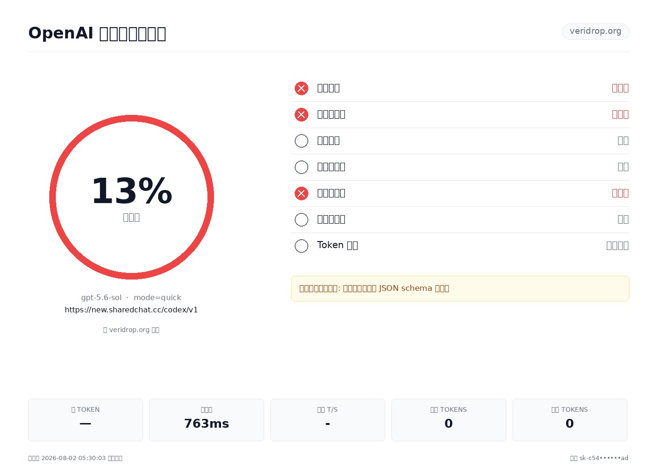The width and height of the screenshot is (657, 469).
Task: Click the 763ms latency stat card
Action: point(206,420)
